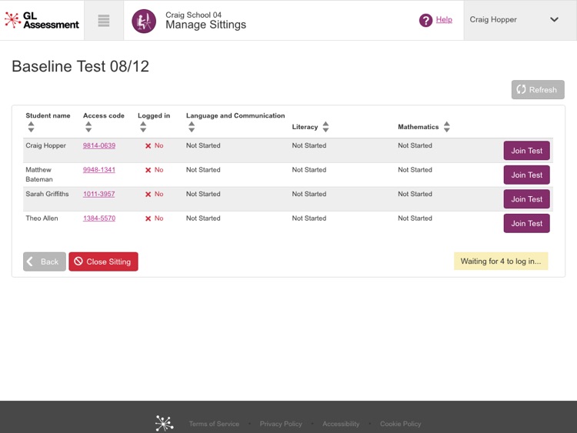Click the footer GL starburst logo
The height and width of the screenshot is (433, 577).
coord(164,424)
